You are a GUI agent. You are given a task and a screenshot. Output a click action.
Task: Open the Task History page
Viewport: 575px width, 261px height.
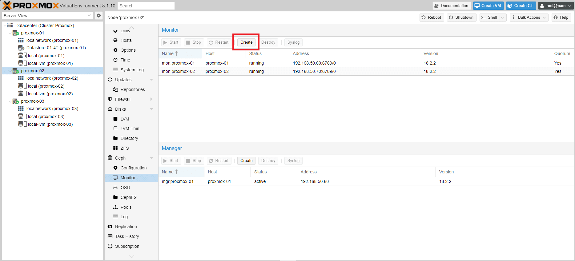point(131,236)
